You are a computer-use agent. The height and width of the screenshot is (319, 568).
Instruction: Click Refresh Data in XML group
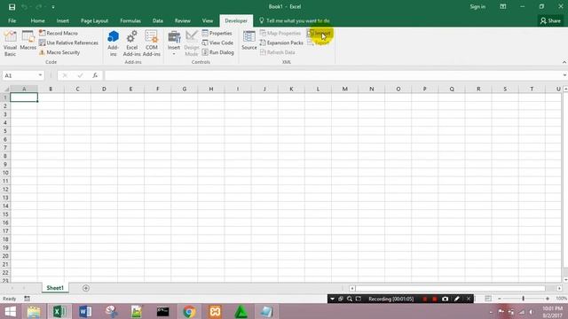pyautogui.click(x=278, y=52)
